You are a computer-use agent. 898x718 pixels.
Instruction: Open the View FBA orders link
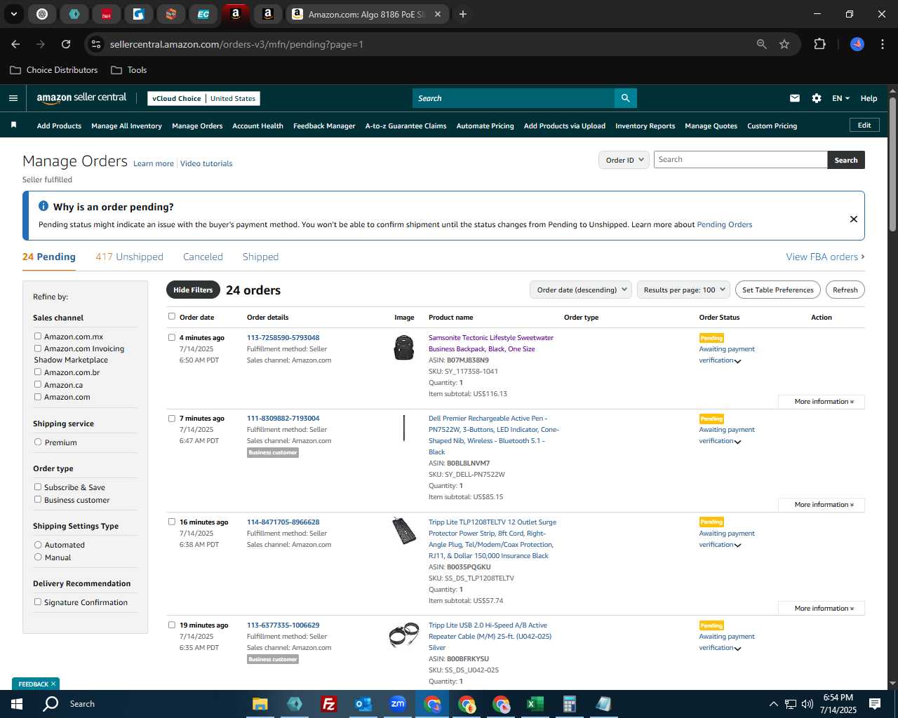click(825, 257)
